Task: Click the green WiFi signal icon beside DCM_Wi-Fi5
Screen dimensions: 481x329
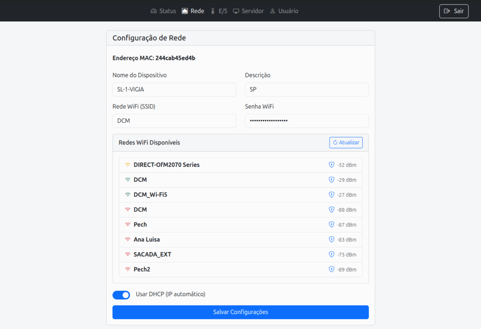Action: tap(127, 195)
